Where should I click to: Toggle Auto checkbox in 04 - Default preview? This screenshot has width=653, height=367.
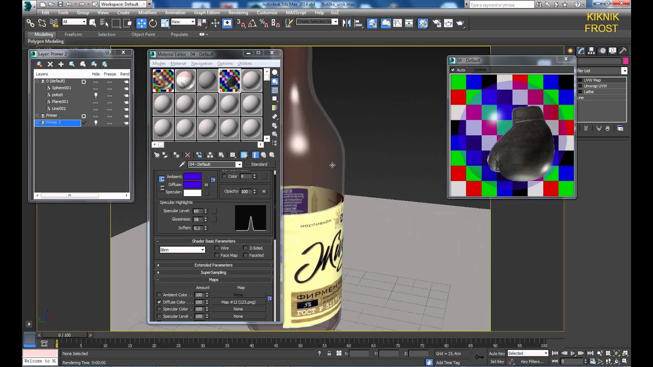pyautogui.click(x=453, y=70)
